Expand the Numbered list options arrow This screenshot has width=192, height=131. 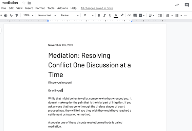click(172, 15)
